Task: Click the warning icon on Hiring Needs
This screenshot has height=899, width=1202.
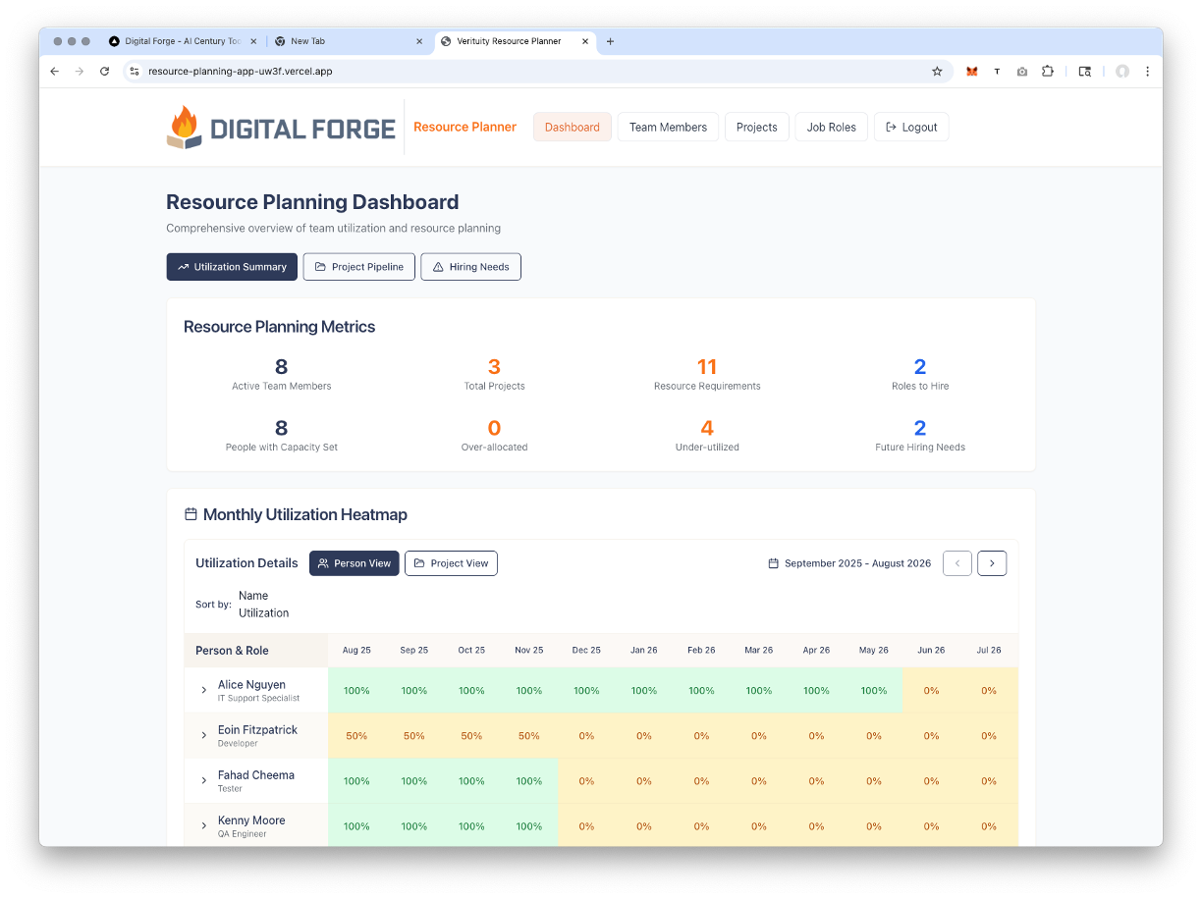Action: (x=436, y=266)
